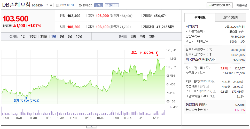Click red dot marking 최고 114,200

[x=158, y=55]
